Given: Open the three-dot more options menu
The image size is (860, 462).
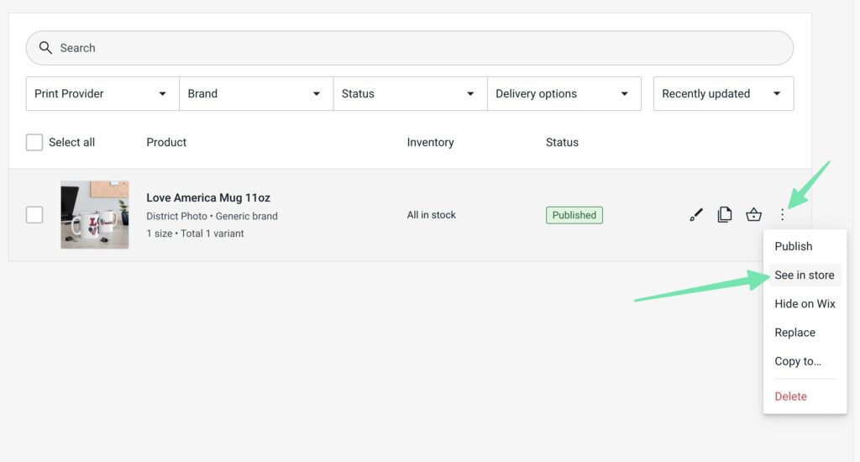Looking at the screenshot, I should tap(783, 215).
